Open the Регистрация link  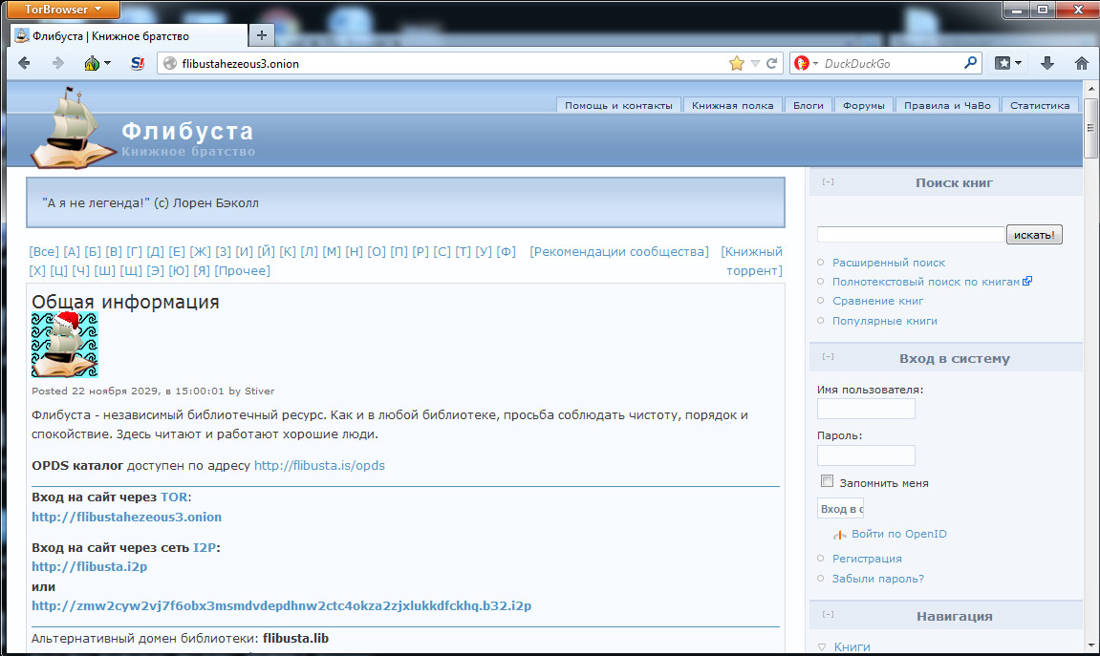[x=867, y=559]
